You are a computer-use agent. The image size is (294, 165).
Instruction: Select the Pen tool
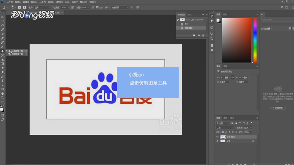click(2, 76)
